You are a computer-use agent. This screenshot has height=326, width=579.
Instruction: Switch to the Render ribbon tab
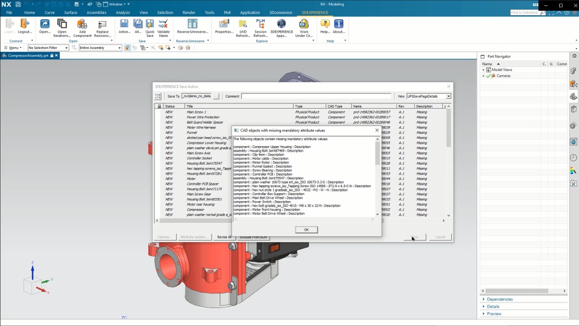click(189, 13)
